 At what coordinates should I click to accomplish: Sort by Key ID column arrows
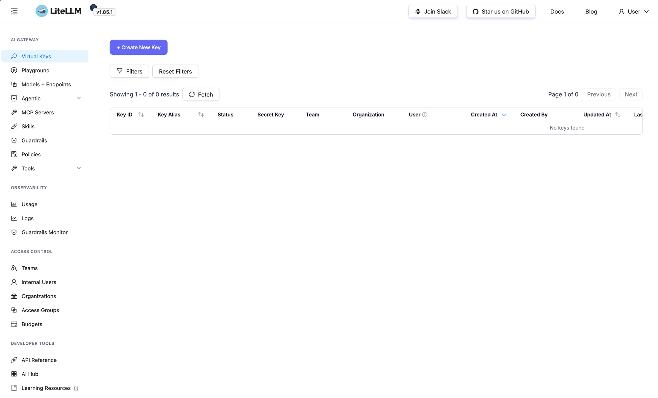click(x=141, y=115)
